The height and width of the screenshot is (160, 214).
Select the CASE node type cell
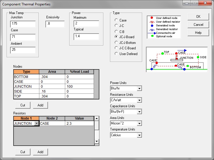(26, 82)
